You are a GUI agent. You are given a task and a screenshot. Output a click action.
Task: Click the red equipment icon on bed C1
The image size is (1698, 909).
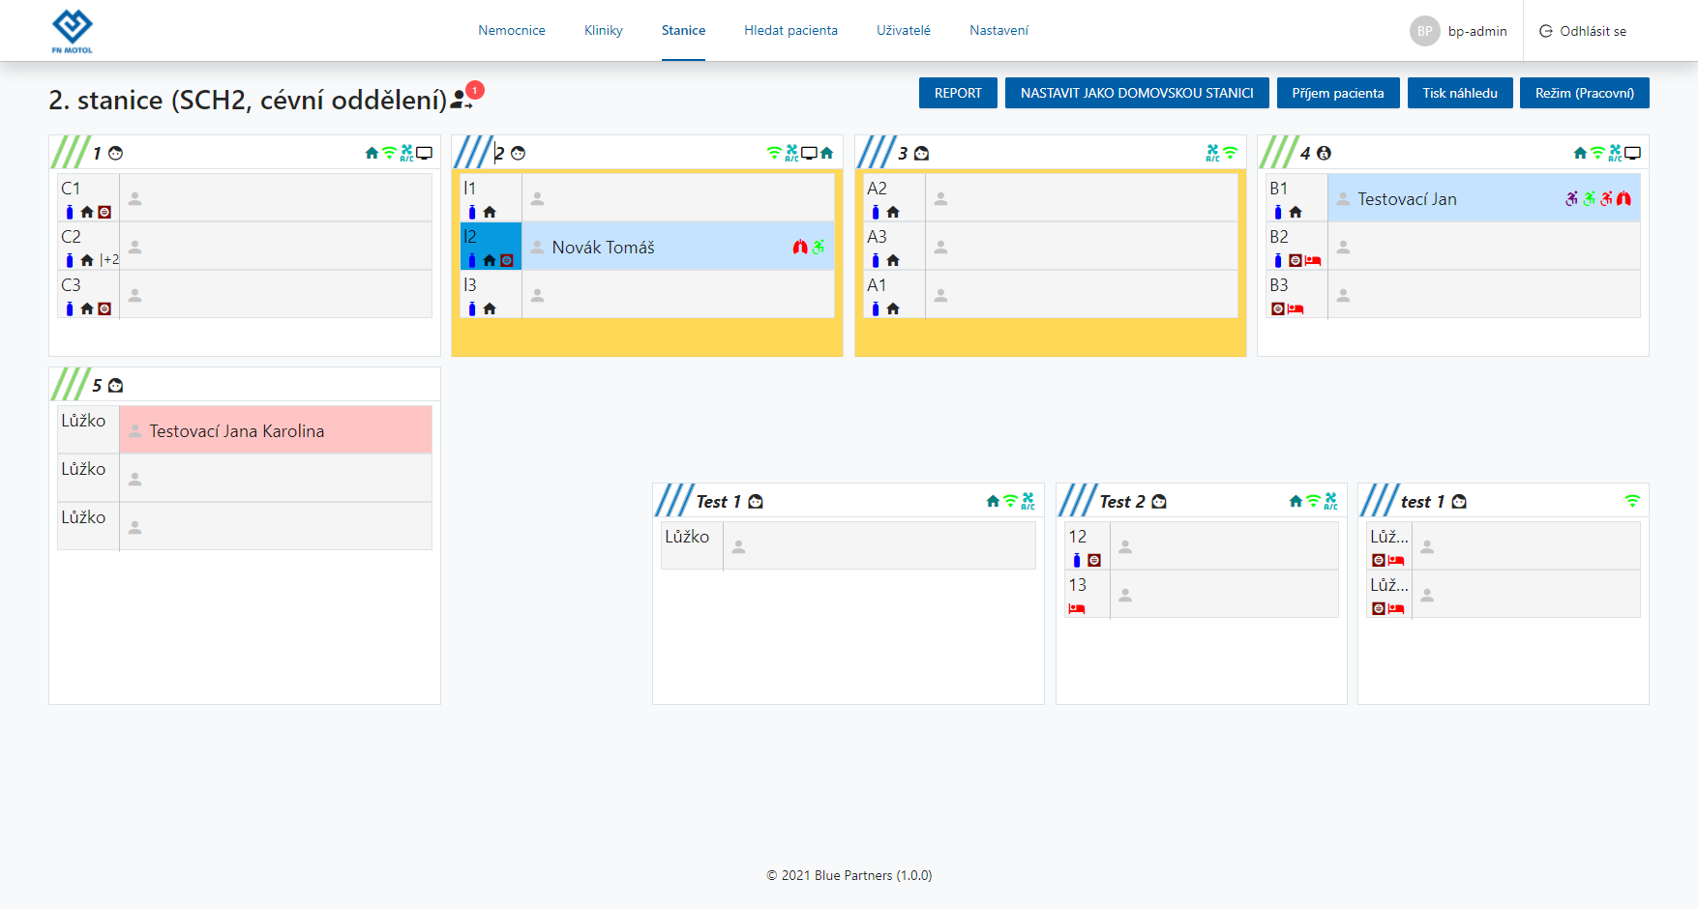(104, 212)
